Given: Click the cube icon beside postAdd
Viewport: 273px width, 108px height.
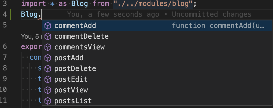Looking at the screenshot, I should pyautogui.click(x=48, y=58).
